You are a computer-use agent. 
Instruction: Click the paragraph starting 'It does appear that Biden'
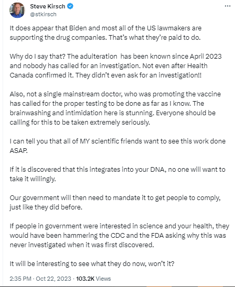[106, 33]
